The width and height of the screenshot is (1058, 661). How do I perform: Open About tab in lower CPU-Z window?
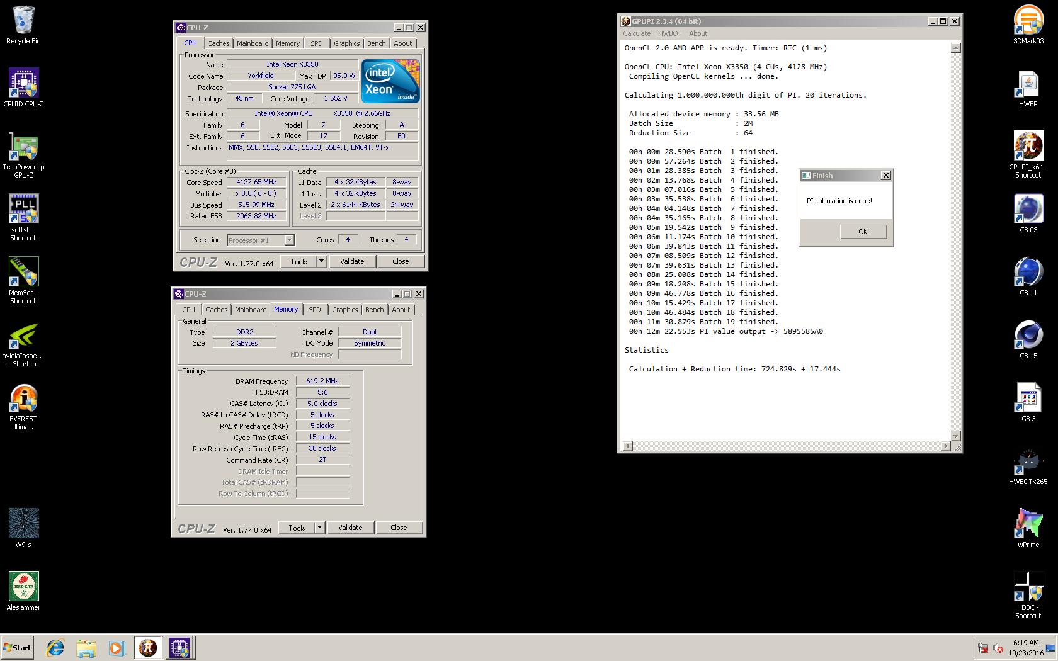point(401,310)
